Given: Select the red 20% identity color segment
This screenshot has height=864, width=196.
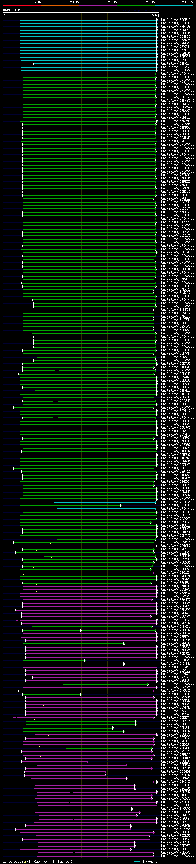Looking at the screenshot, I should [22, 6].
